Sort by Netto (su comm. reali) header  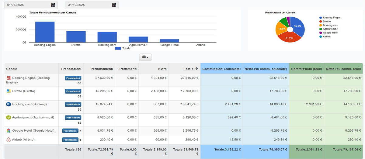click(x=344, y=69)
